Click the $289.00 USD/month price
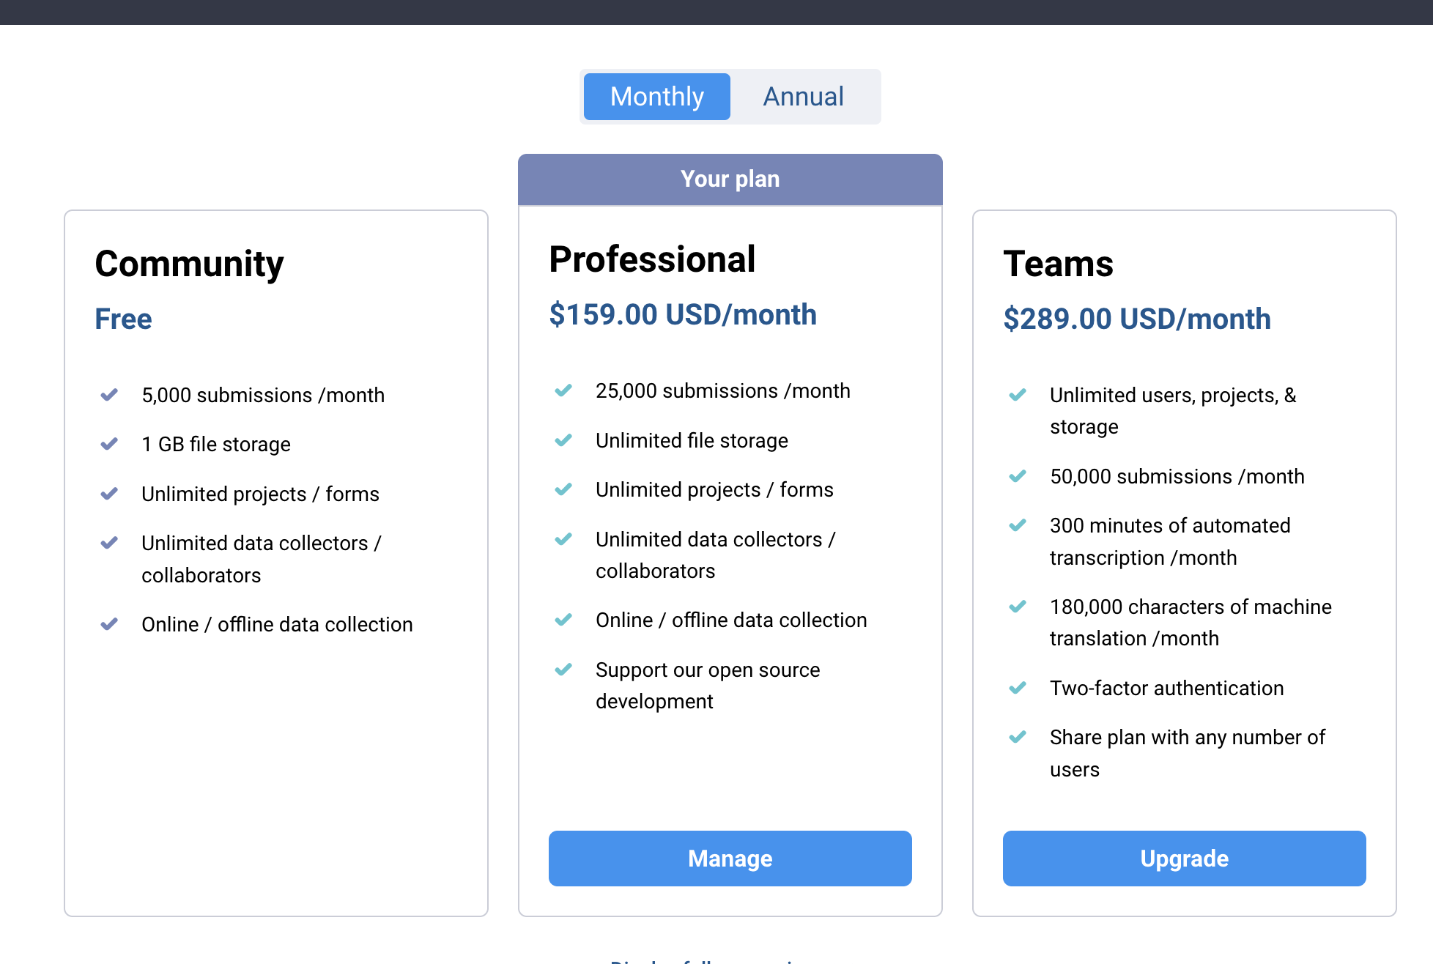The height and width of the screenshot is (964, 1433). [x=1137, y=319]
